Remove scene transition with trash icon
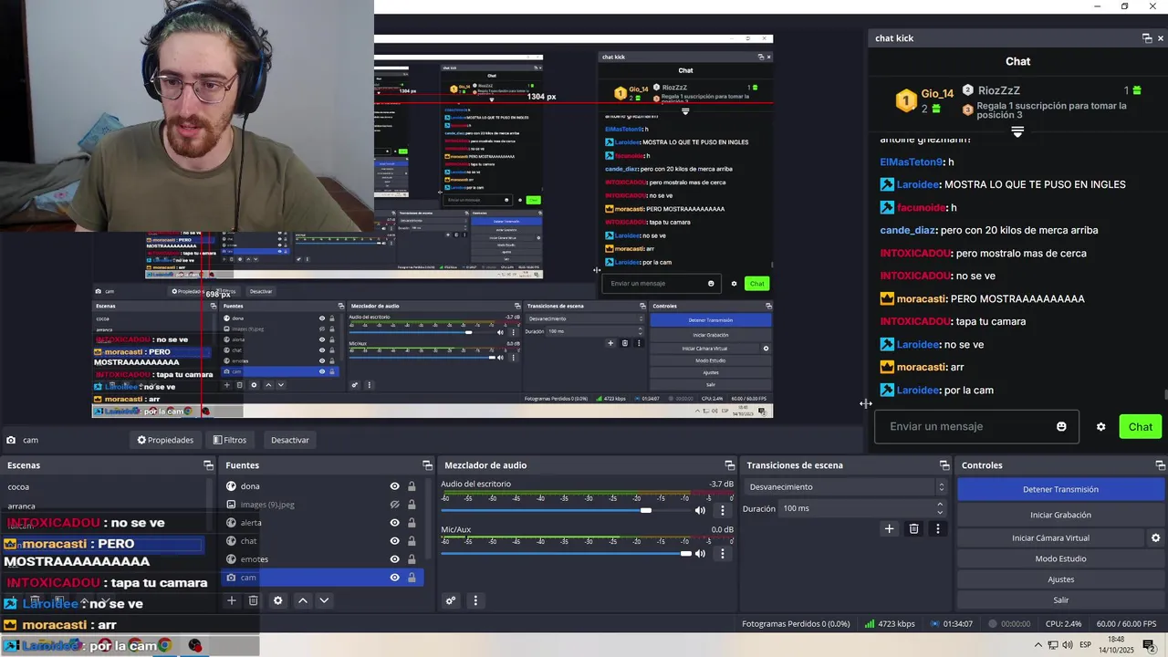 pyautogui.click(x=914, y=528)
